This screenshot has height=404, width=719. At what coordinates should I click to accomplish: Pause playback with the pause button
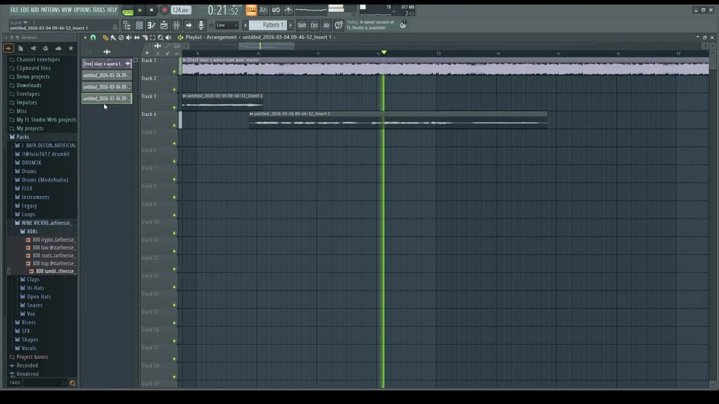click(140, 10)
